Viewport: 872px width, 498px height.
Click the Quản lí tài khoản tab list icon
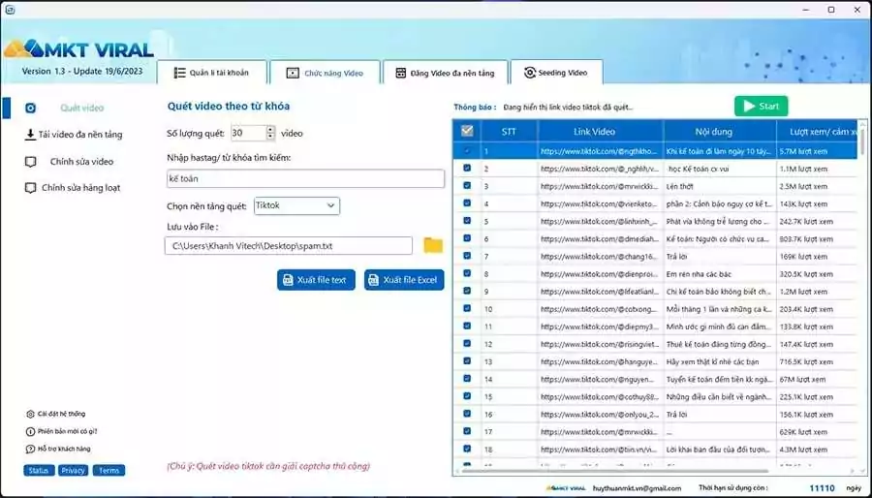(x=179, y=73)
